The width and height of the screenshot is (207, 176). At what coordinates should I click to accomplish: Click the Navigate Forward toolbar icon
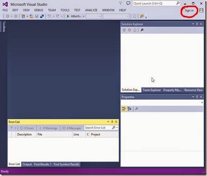pos(16,16)
